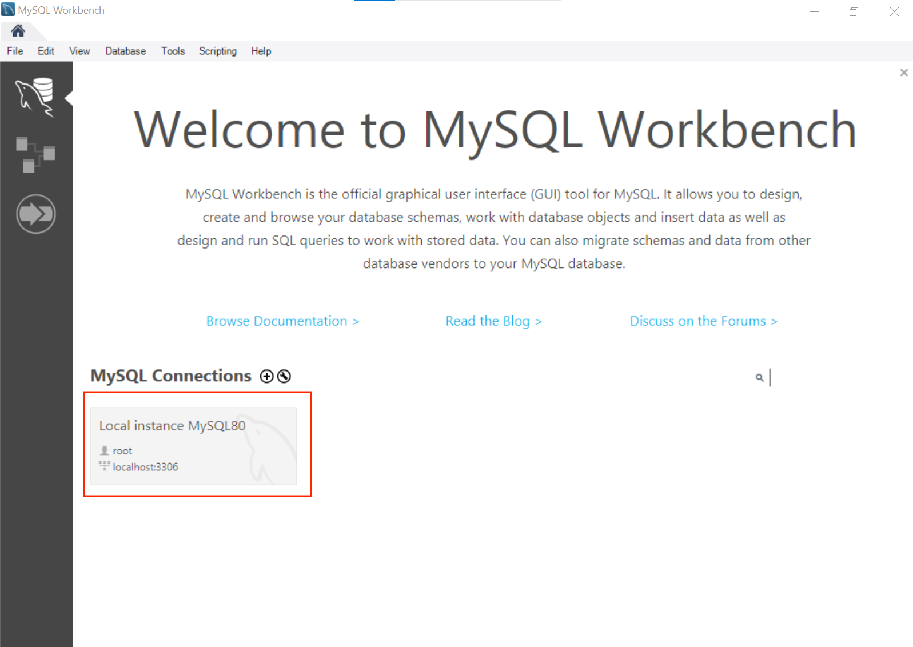Open the Migration wizard sidebar icon

click(x=36, y=214)
